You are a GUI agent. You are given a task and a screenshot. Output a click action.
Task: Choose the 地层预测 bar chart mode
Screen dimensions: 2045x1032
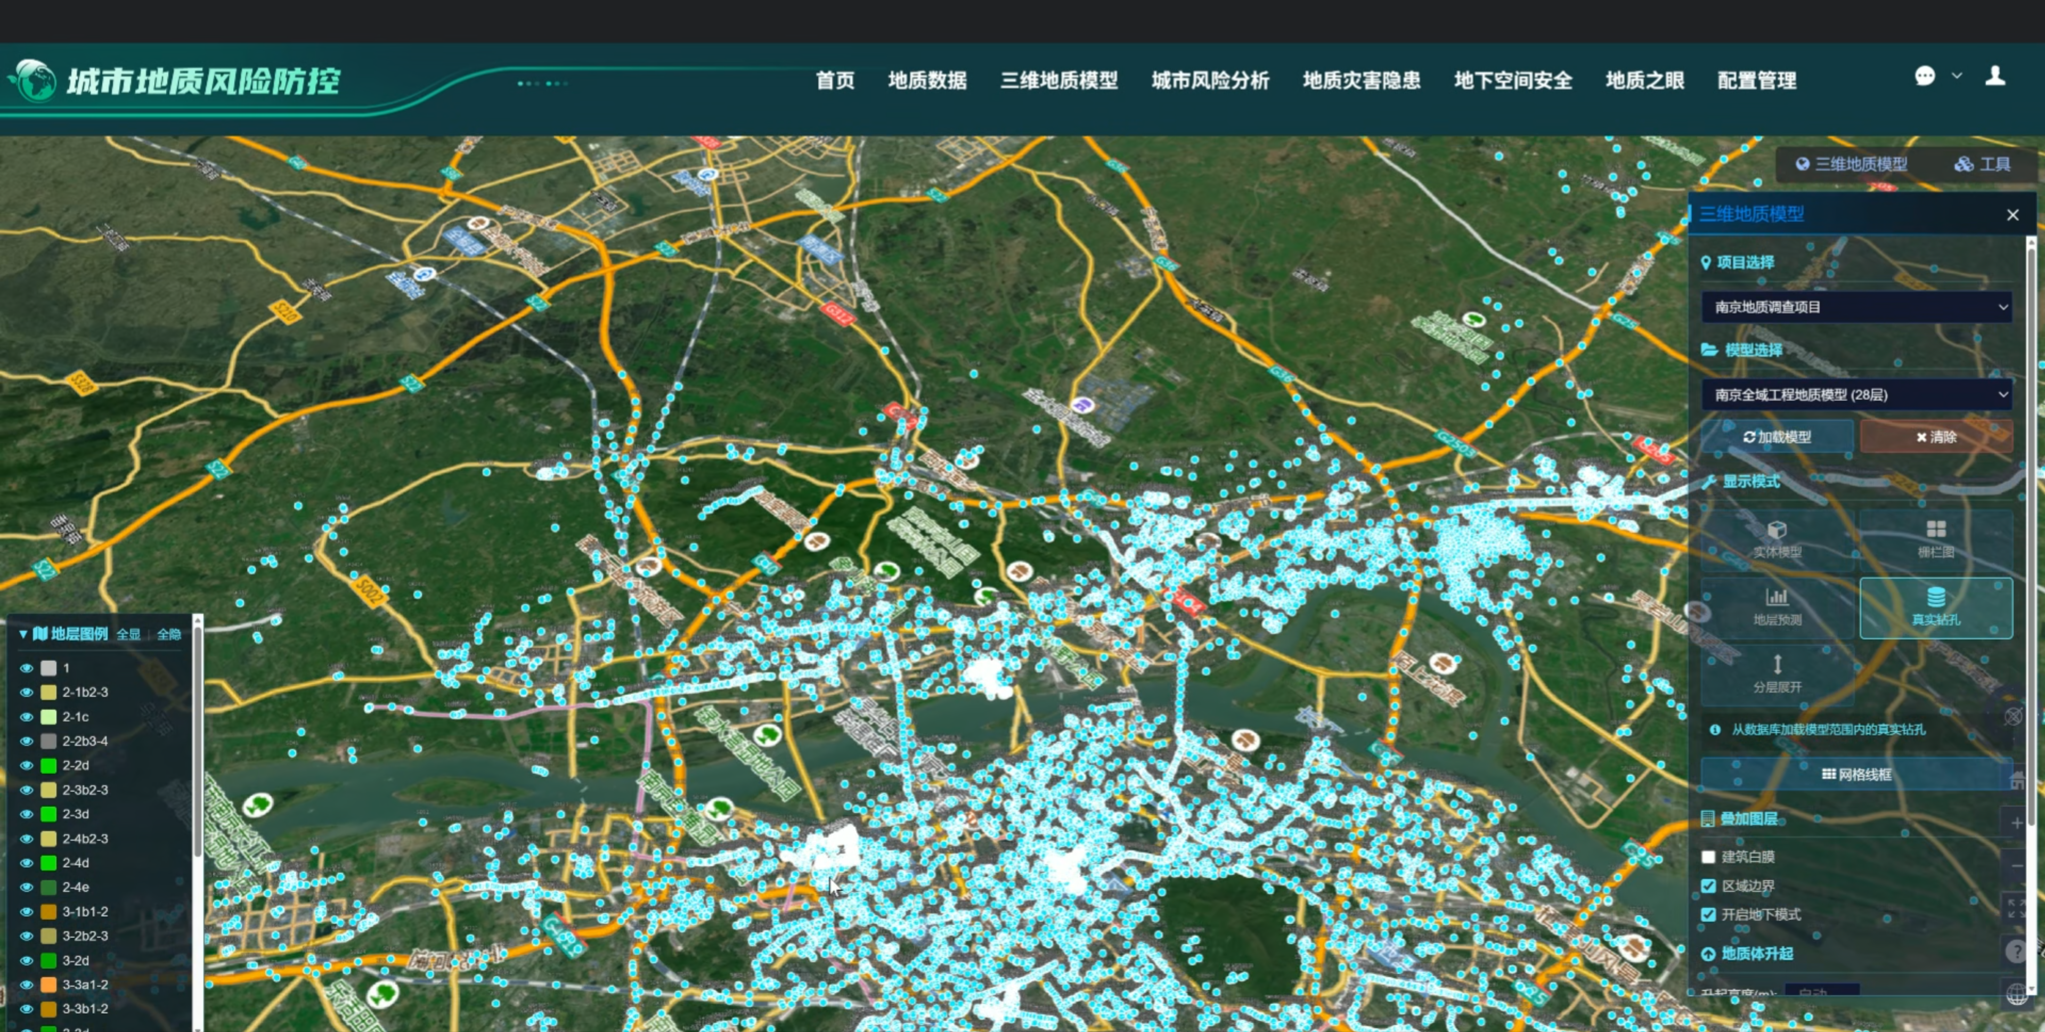click(1777, 606)
